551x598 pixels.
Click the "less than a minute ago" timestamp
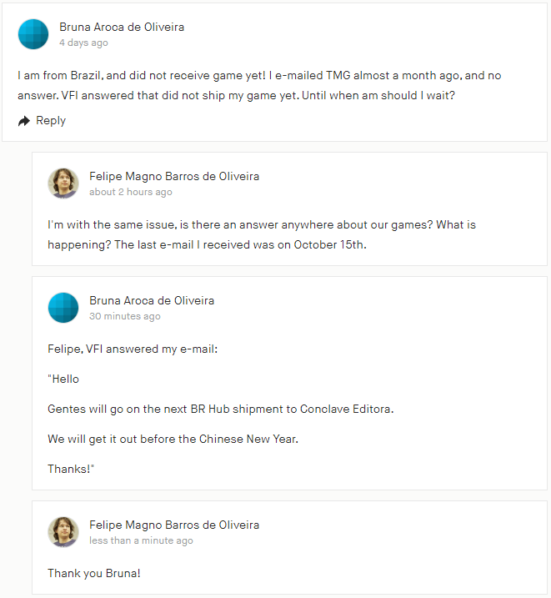141,540
